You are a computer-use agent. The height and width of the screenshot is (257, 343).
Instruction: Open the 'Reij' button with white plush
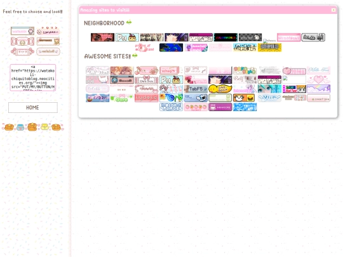(245, 80)
